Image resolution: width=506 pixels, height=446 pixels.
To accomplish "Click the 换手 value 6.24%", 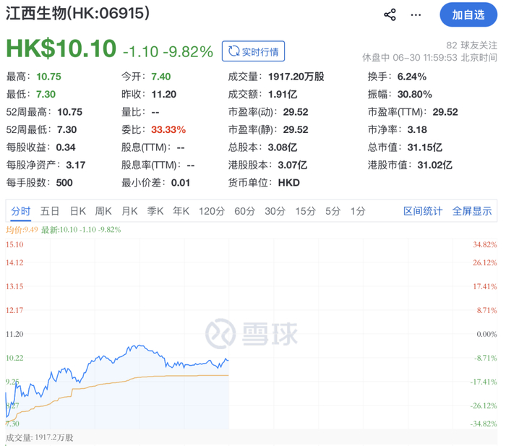I will pyautogui.click(x=412, y=77).
